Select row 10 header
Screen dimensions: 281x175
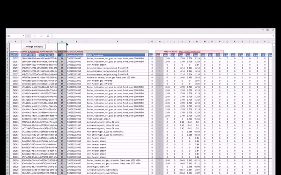[7, 77]
